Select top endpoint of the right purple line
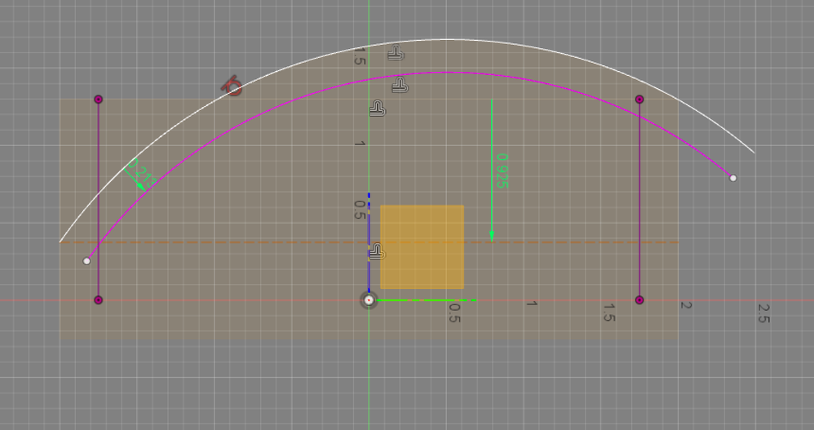This screenshot has height=430, width=814. (x=639, y=100)
